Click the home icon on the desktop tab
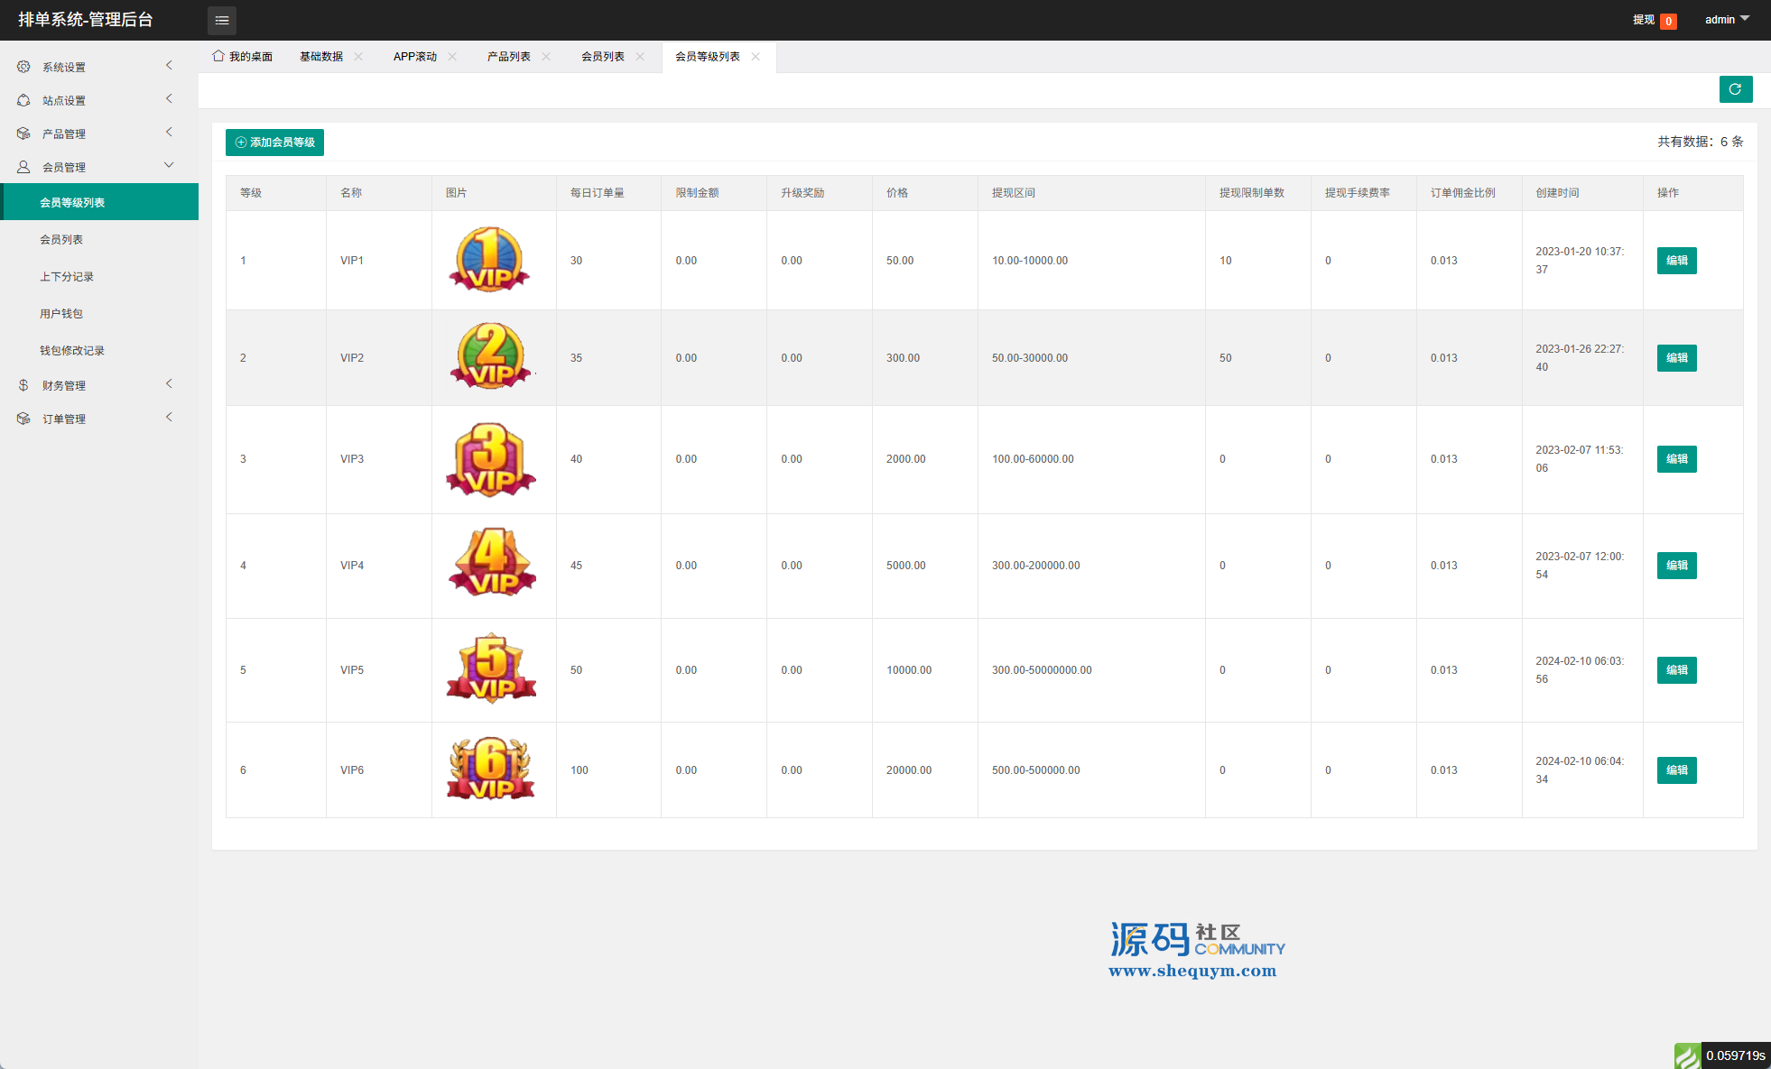The width and height of the screenshot is (1771, 1069). click(x=218, y=56)
